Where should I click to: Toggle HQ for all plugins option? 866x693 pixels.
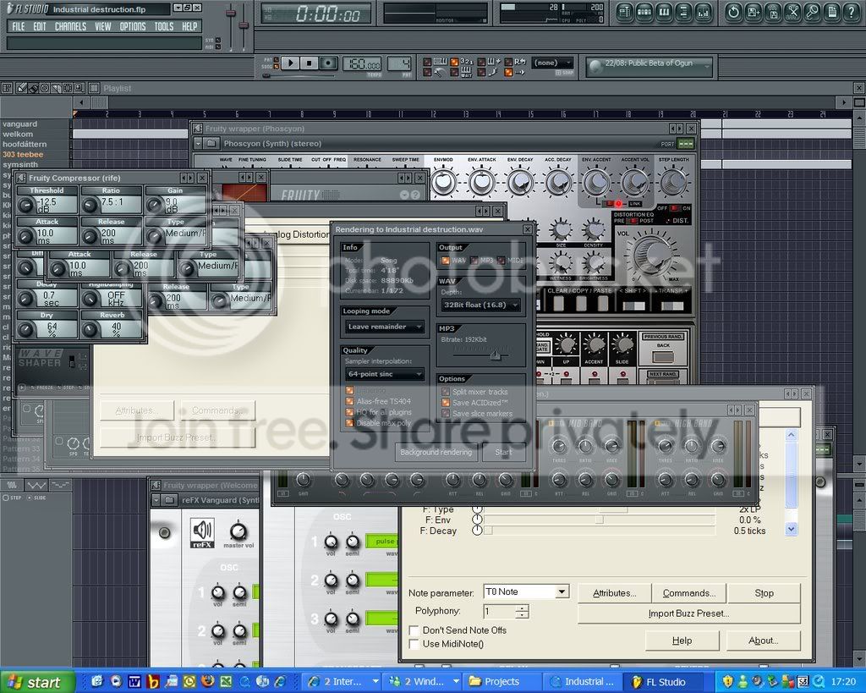pos(349,412)
